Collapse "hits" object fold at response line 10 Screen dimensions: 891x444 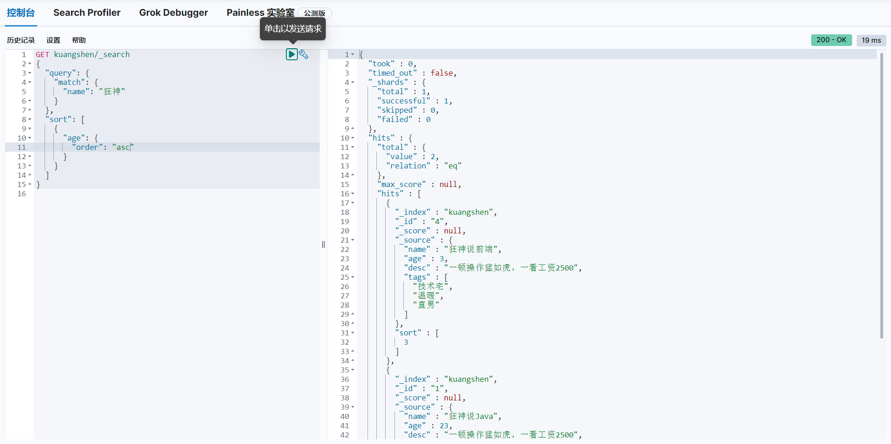[353, 138]
